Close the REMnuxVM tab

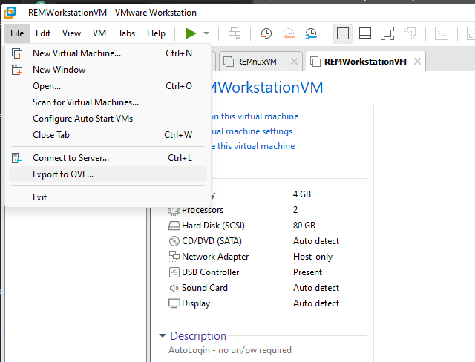pyautogui.click(x=294, y=62)
